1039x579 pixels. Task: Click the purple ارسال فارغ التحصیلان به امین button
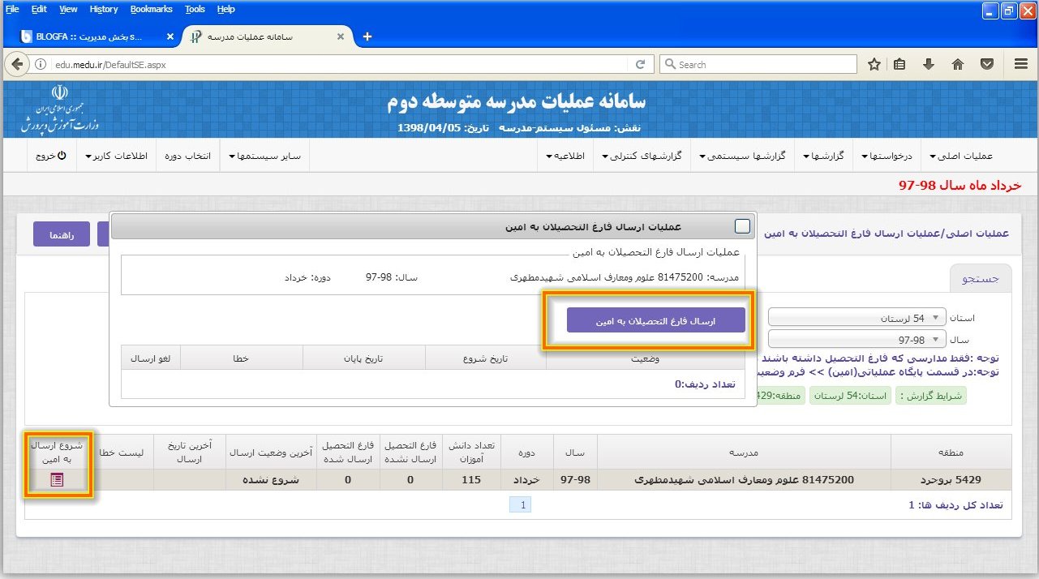pos(655,320)
